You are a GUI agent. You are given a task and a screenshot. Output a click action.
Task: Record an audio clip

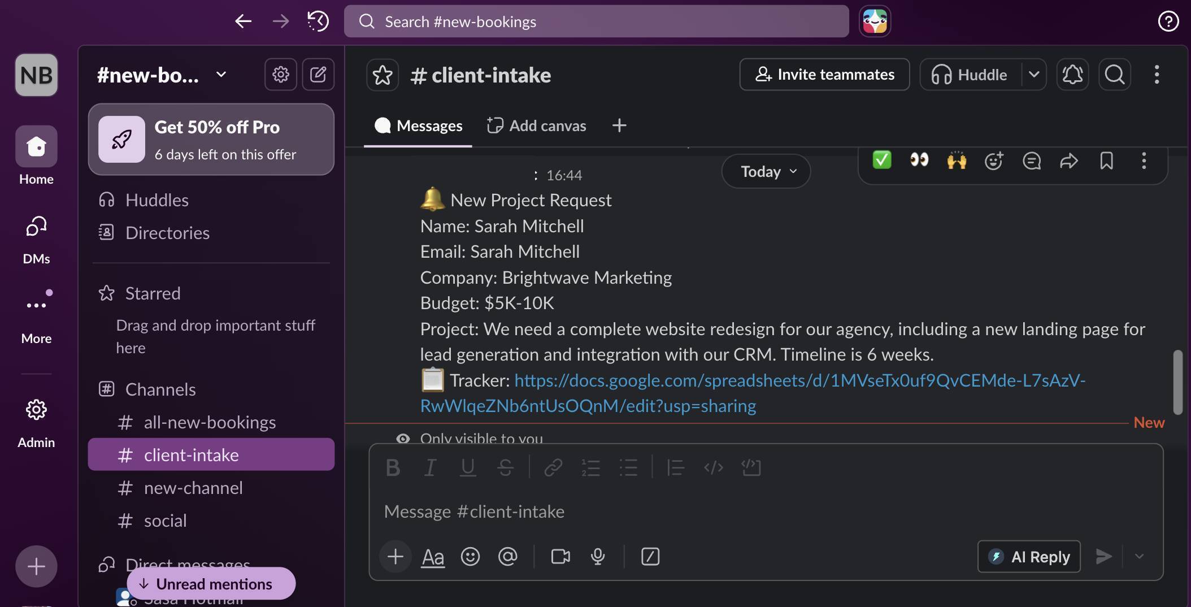[598, 557]
